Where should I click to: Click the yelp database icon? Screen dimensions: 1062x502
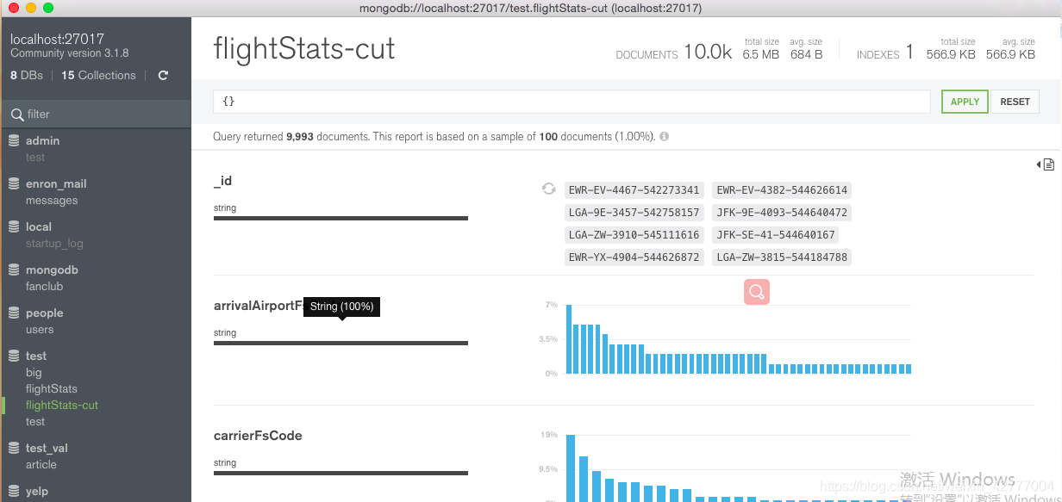14,491
